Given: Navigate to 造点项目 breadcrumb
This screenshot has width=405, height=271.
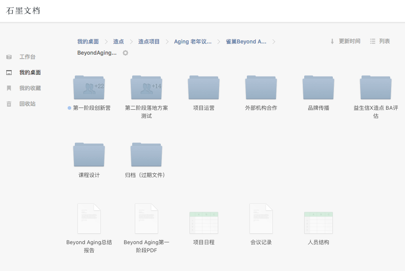Looking at the screenshot, I should tap(149, 42).
